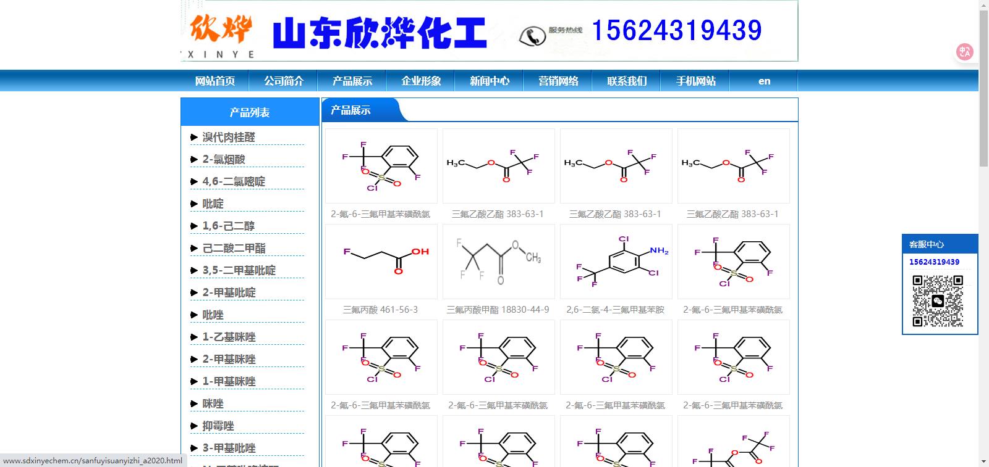Screen dimensions: 989x467
Task: Click arrow bullet beside 2-氯烟酸
Action: 194,160
